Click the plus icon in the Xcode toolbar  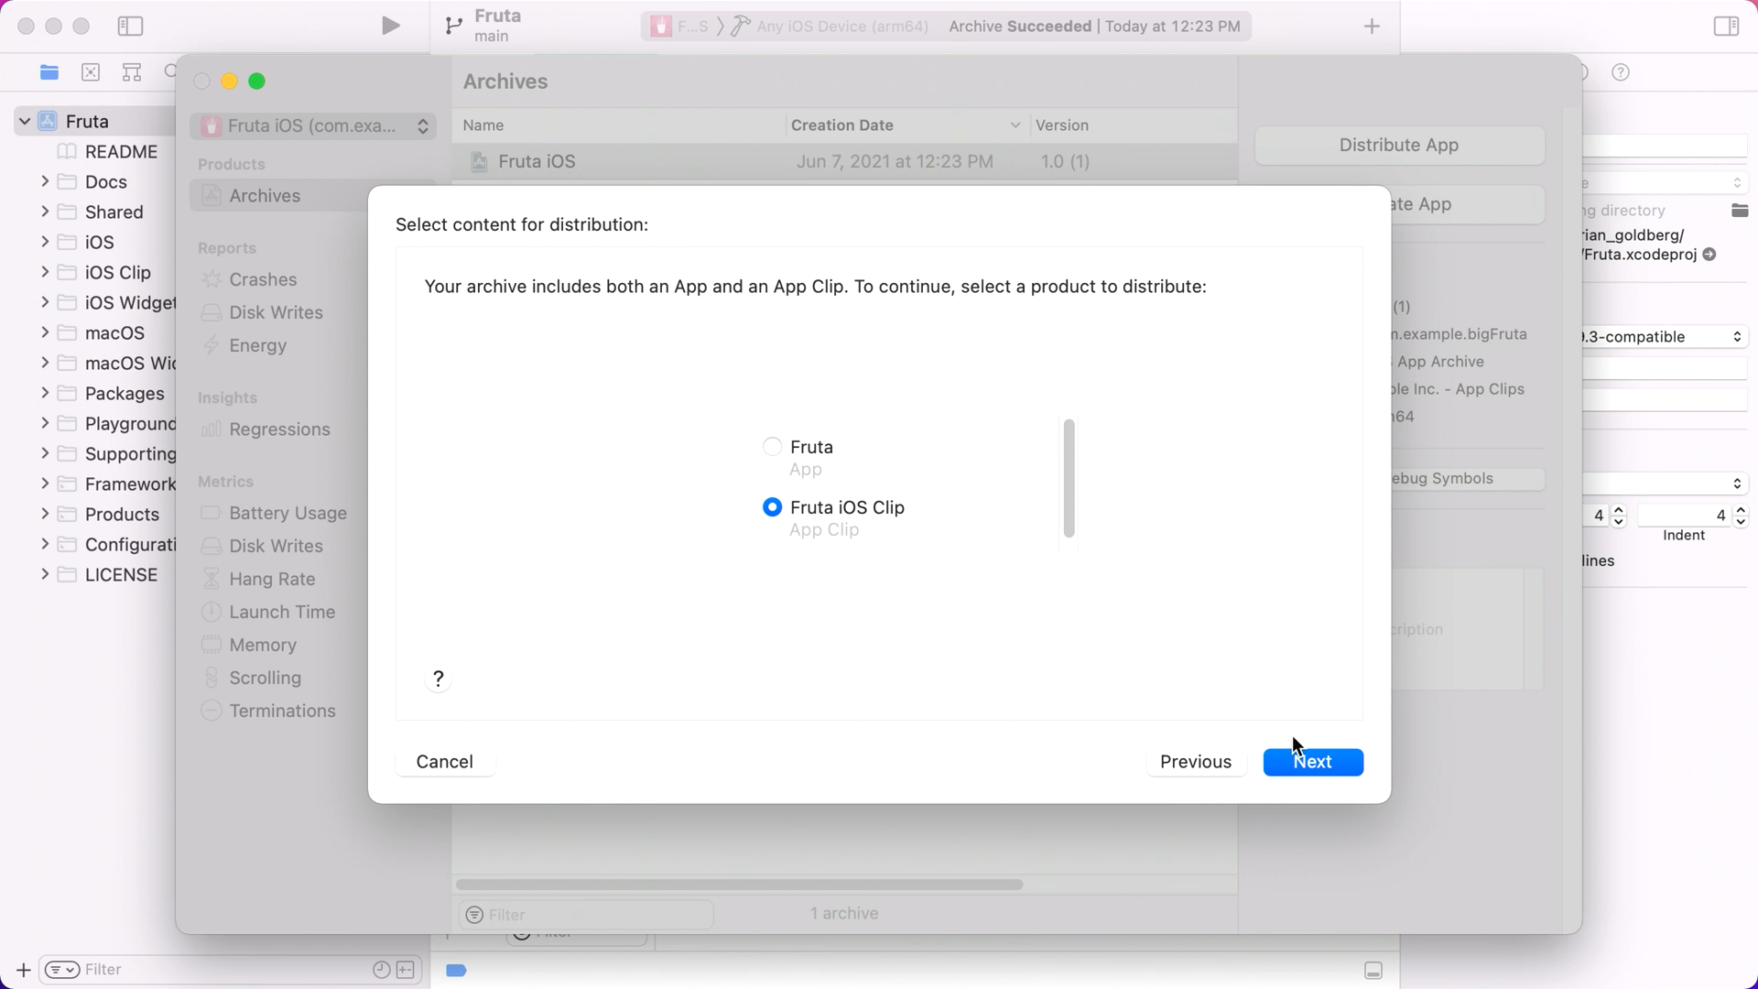pos(1372,26)
